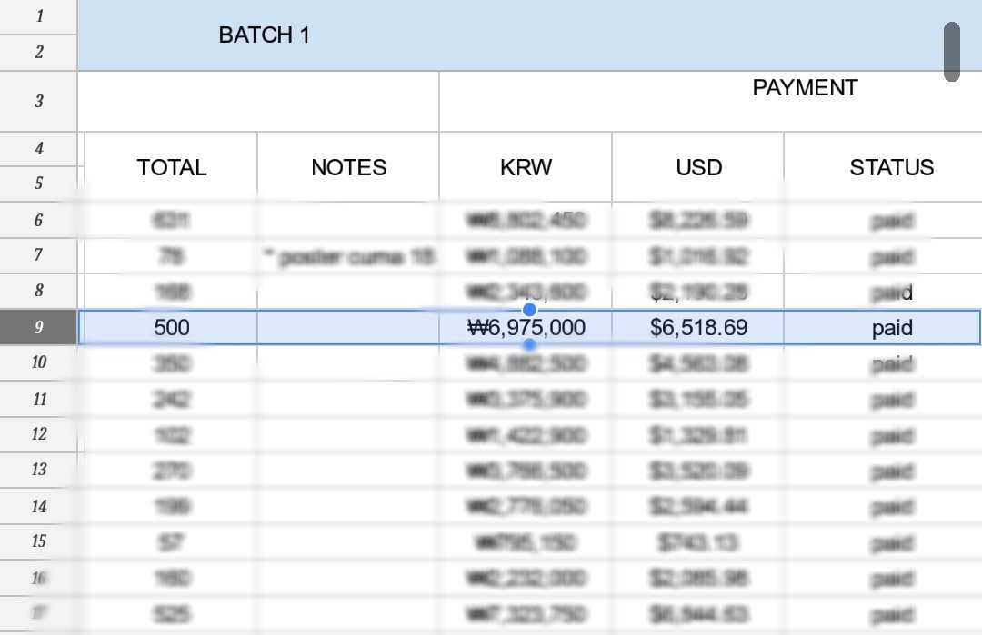Click the ₩6,975,000 cell
982x635 pixels.
[526, 327]
